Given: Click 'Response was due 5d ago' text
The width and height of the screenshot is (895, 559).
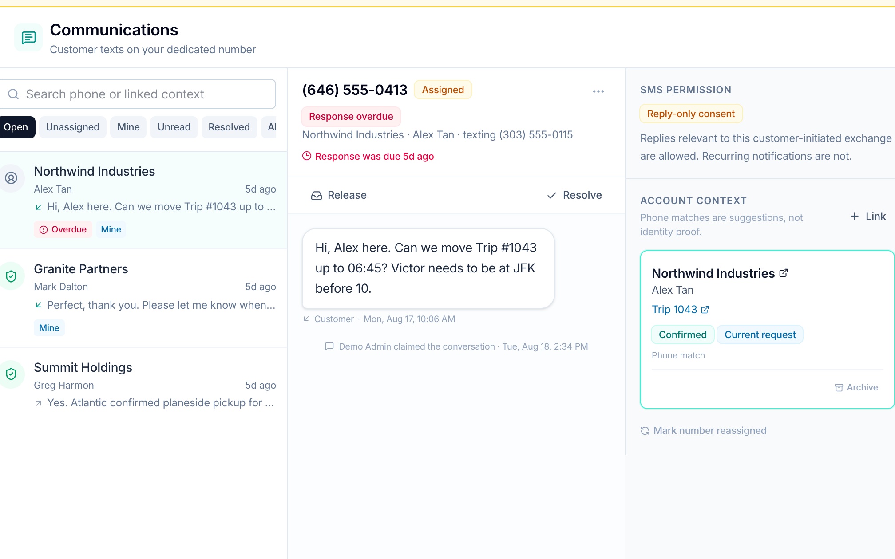Looking at the screenshot, I should pos(374,157).
